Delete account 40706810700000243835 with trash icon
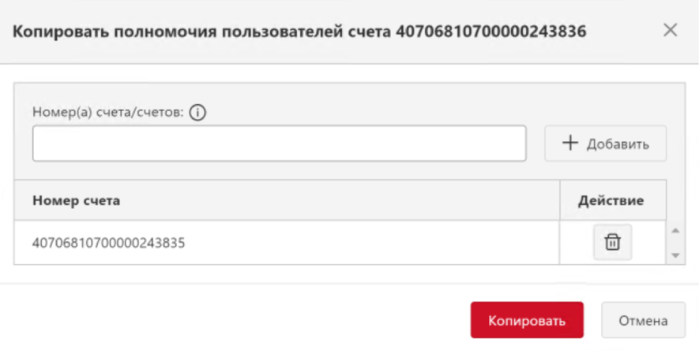 tap(613, 243)
